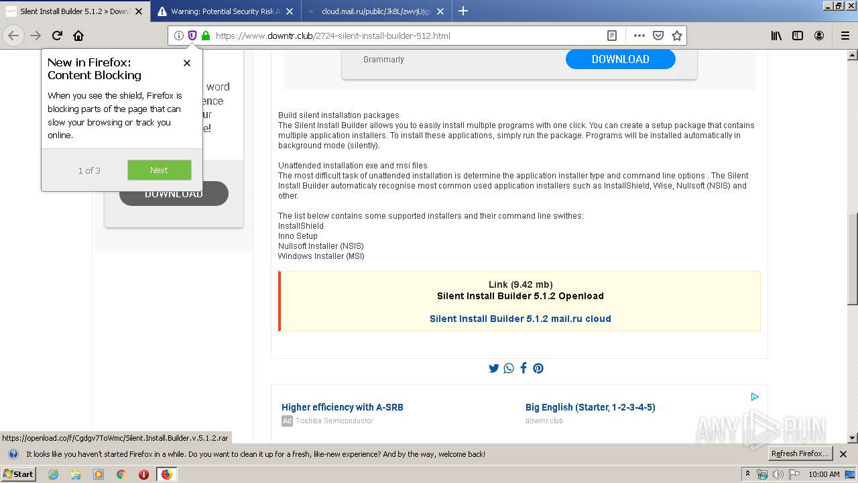Screen dimensions: 858x483
Task: Click the taskbar clock 10:00 AM
Action: 824,474
